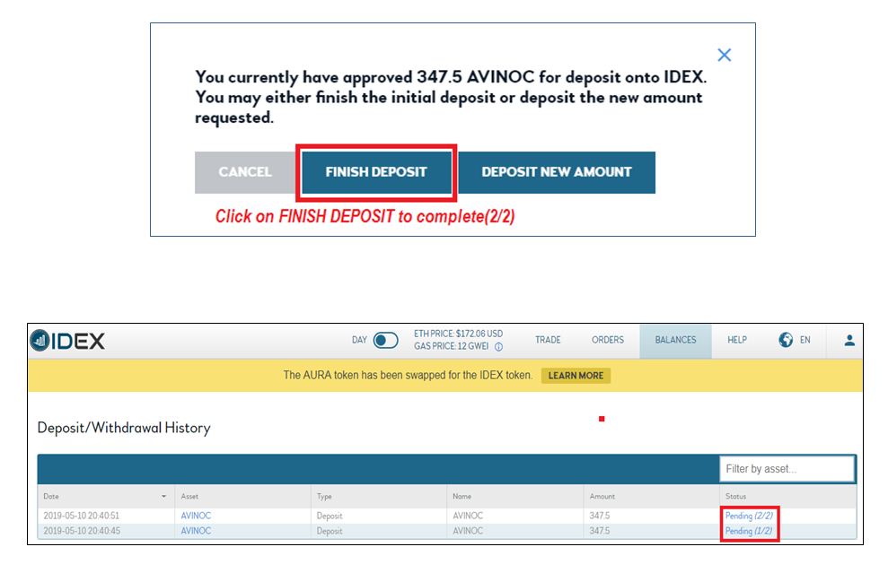Viewport: 888px width, 573px height.
Task: Click the ETH PRICE: $172.06 USD text
Action: tap(458, 334)
